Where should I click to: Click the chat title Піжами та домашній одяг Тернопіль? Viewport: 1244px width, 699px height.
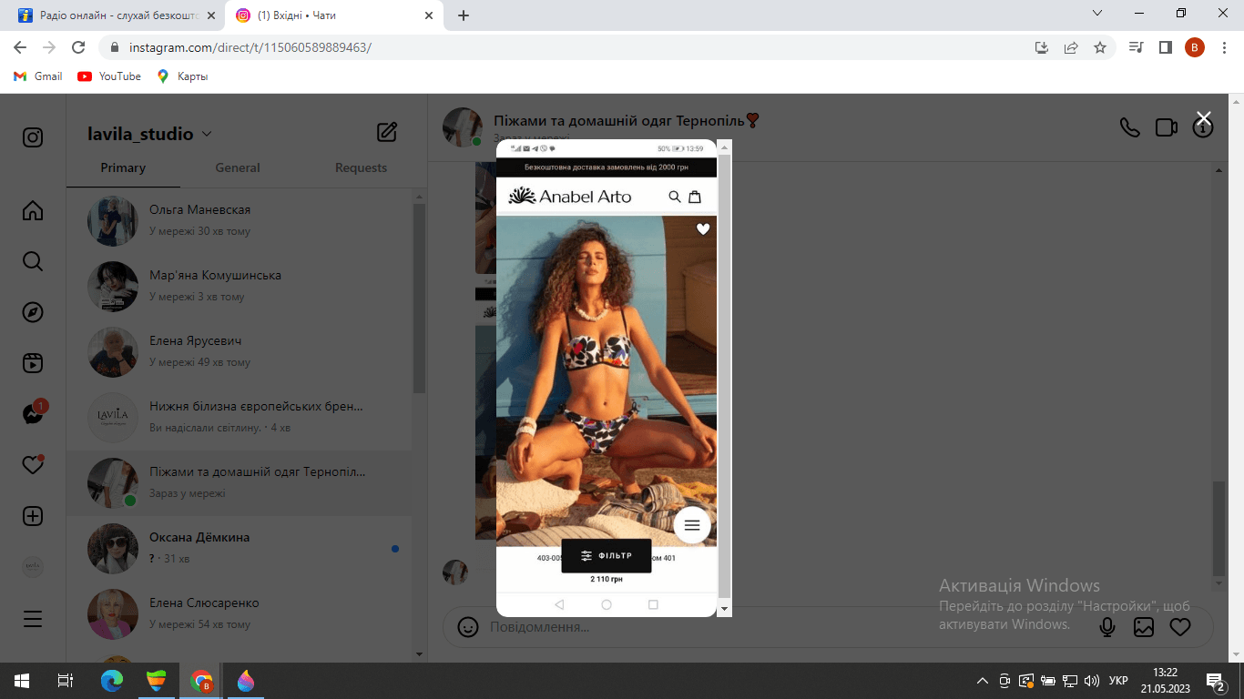tap(627, 120)
